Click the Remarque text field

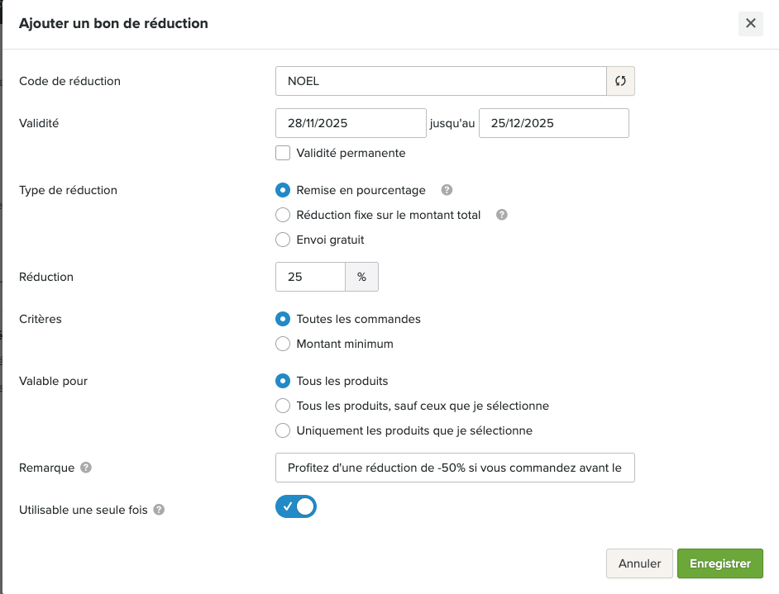(455, 468)
